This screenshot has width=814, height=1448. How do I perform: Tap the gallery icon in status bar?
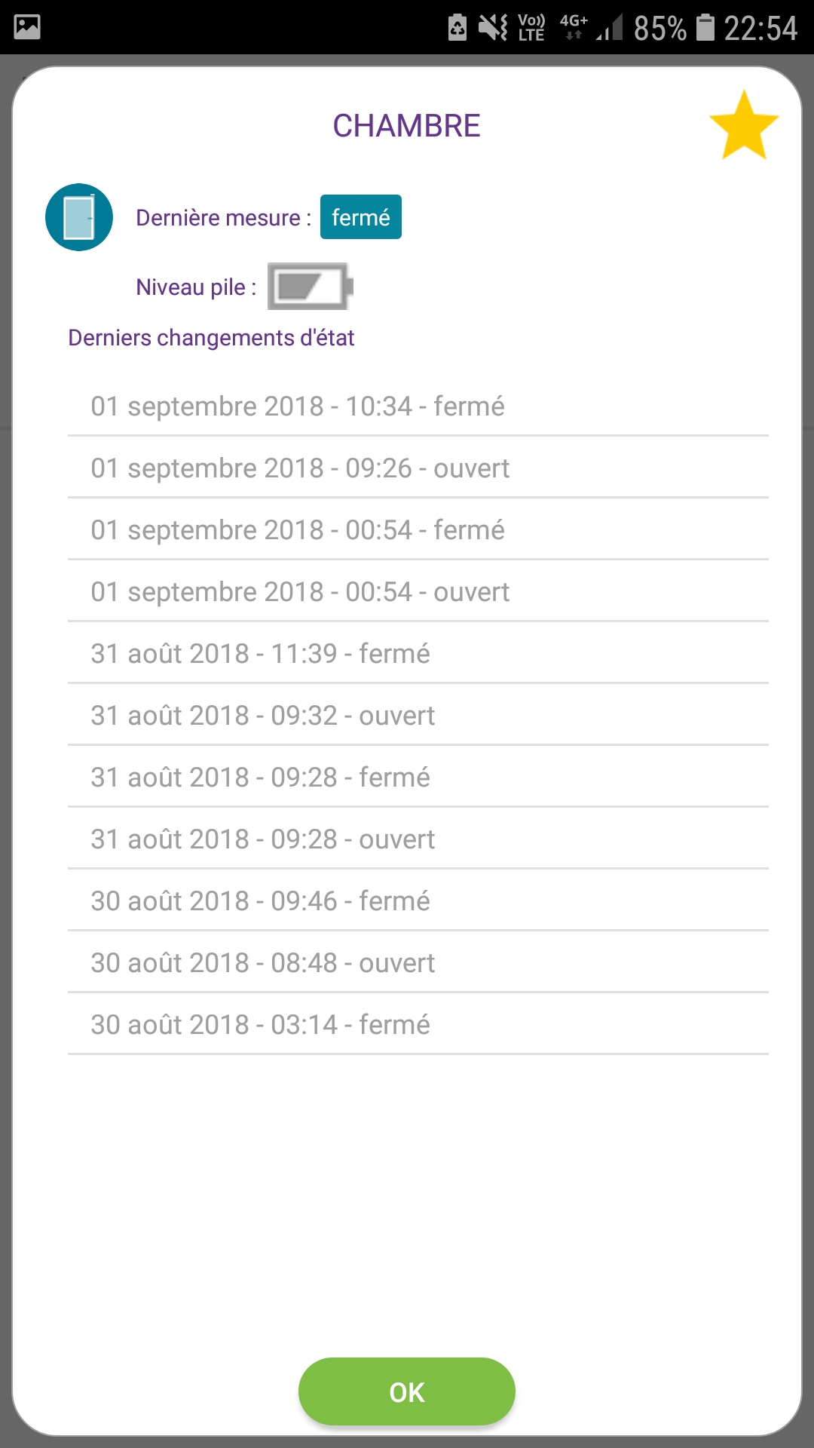[27, 27]
